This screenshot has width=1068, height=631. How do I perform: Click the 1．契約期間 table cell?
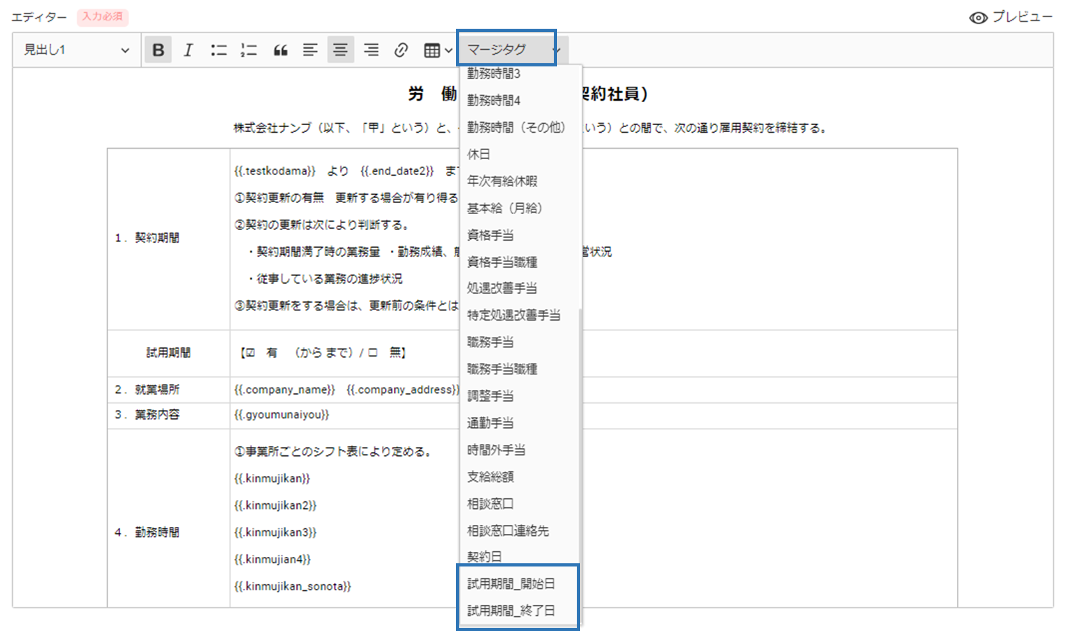(x=169, y=238)
